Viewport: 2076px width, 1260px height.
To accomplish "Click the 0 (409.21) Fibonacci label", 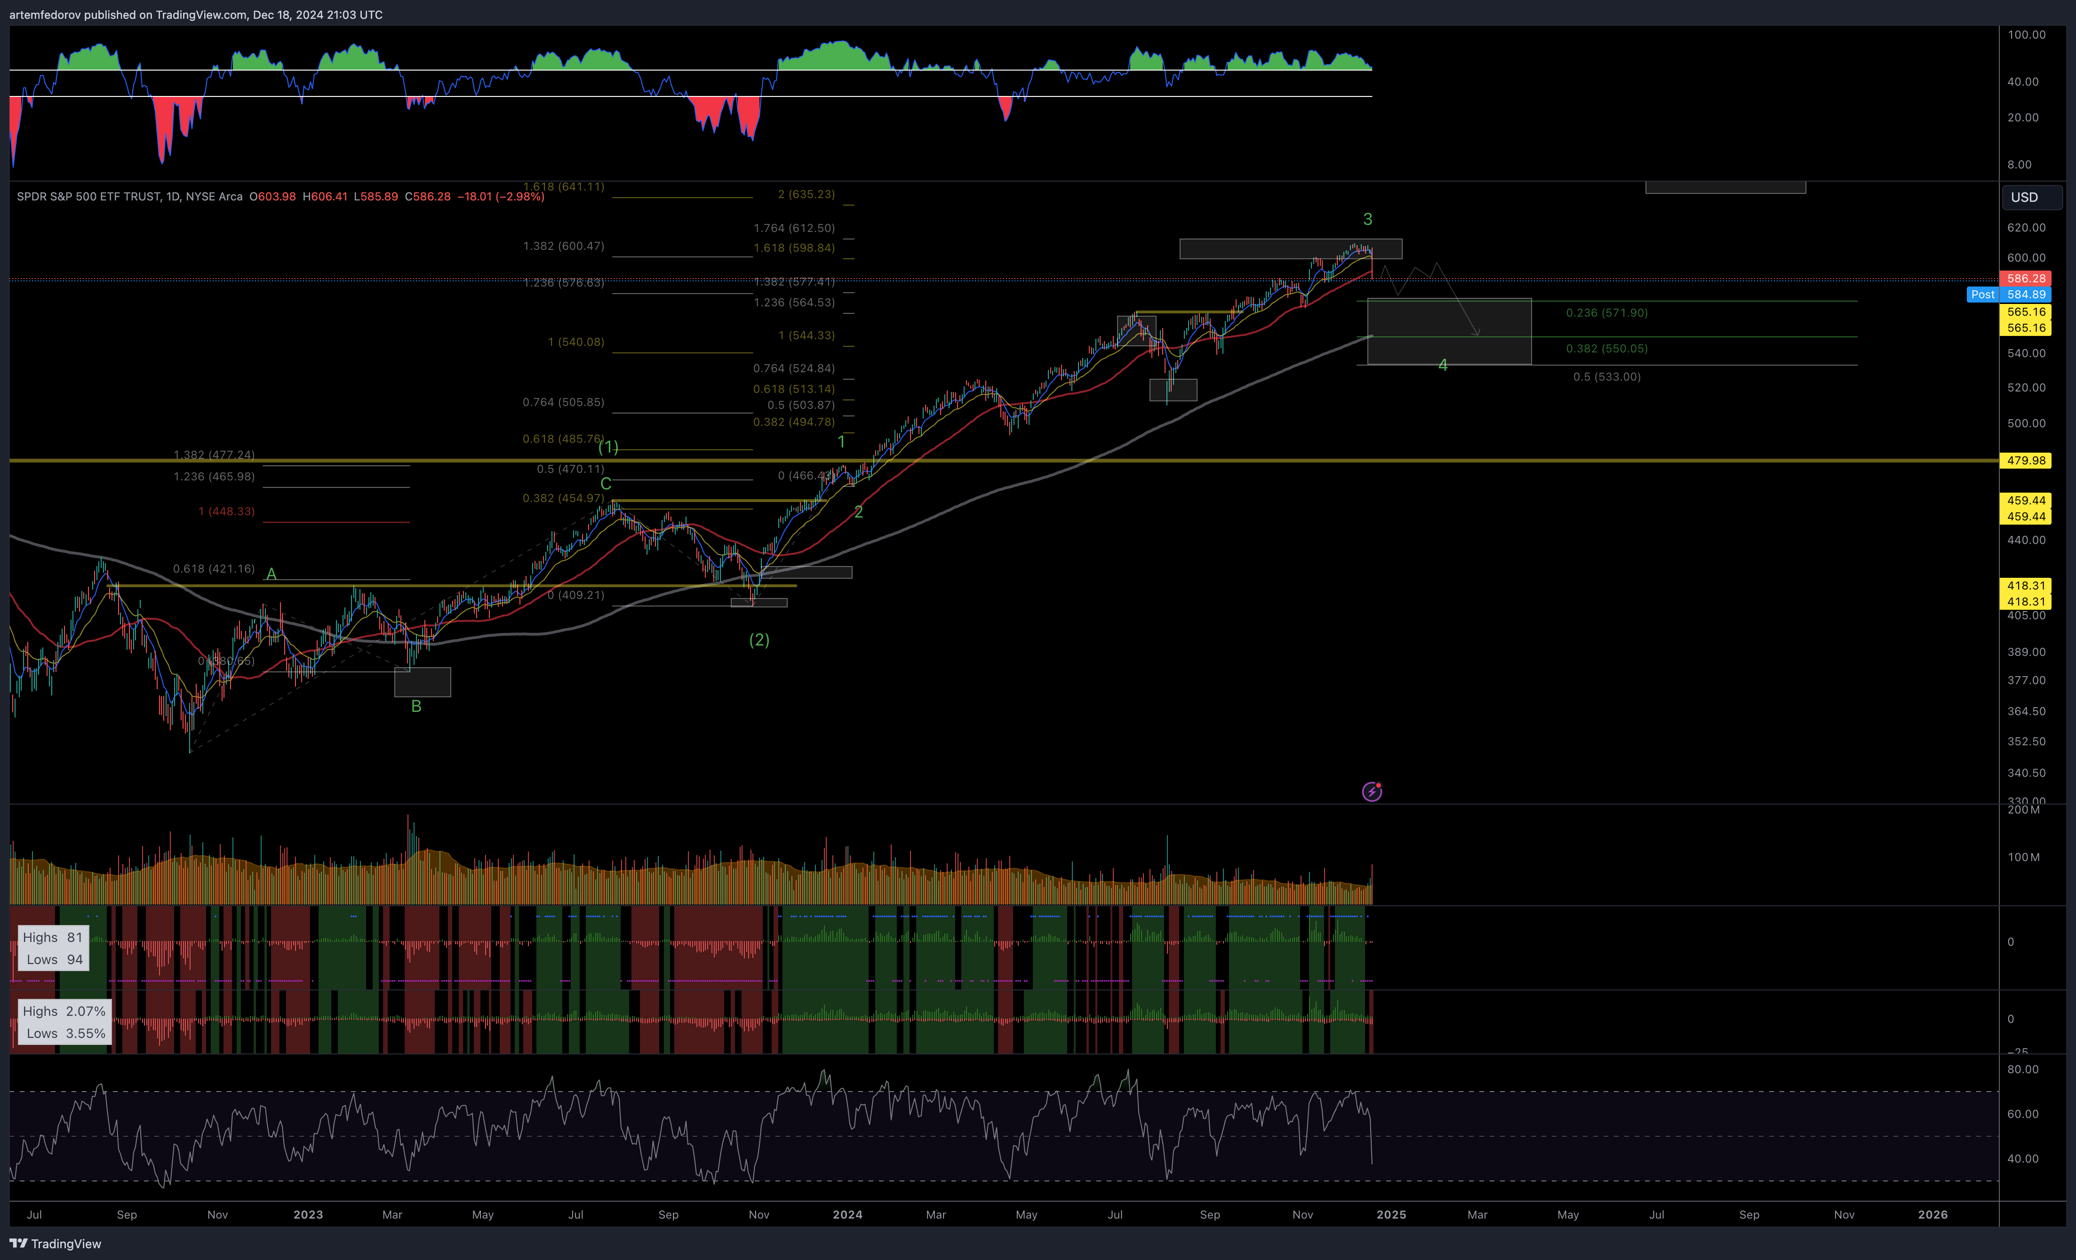I will click(575, 595).
